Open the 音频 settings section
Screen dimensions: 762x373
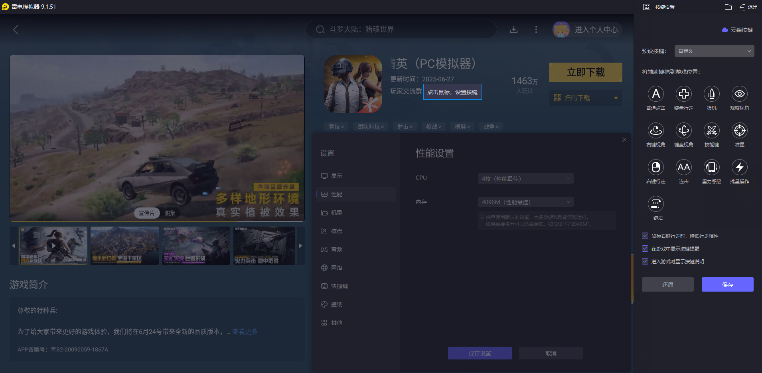coord(336,249)
